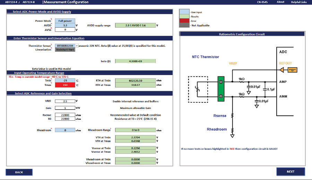312x180 pixels.
Task: Click the upper 1kΩ resistor symbol
Action: pos(242,82)
